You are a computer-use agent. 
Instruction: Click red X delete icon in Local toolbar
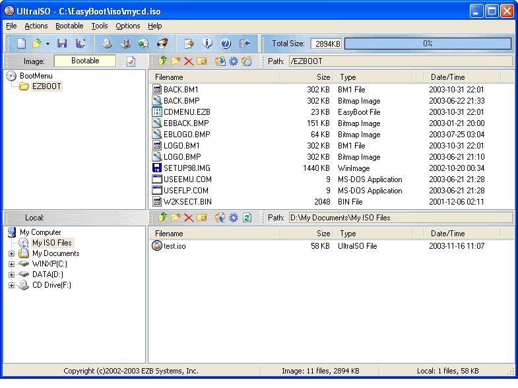189,218
